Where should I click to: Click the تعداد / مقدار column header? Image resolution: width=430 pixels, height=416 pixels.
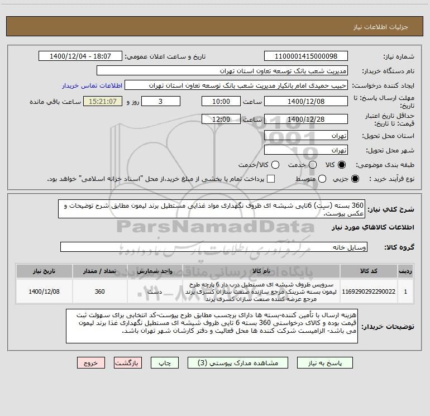pyautogui.click(x=99, y=271)
